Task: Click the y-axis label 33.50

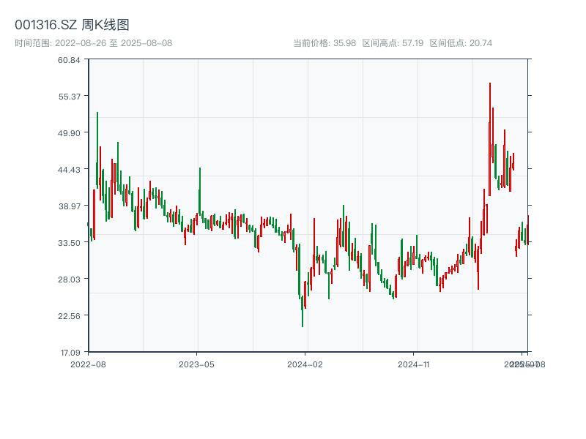Action: (x=69, y=243)
